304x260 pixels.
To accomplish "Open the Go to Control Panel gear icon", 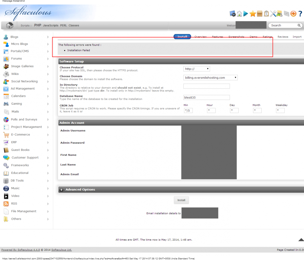I will click(233, 13).
